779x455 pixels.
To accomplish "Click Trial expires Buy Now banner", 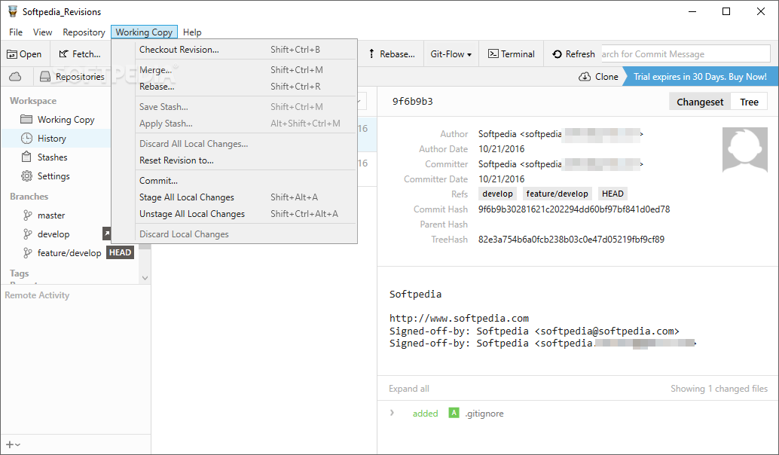I will click(x=700, y=77).
